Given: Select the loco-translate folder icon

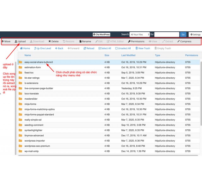Looking at the screenshot, I should click(x=21, y=93).
